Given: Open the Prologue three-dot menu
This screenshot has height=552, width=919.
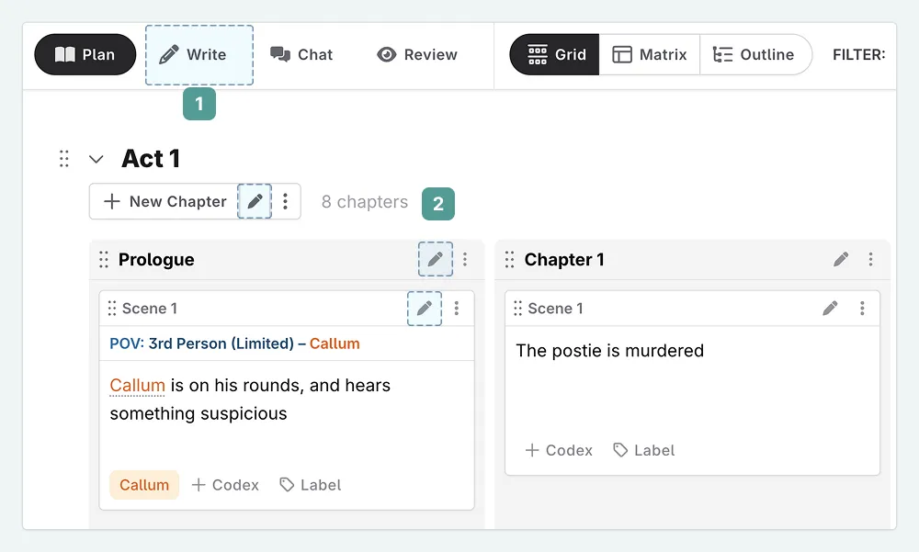Looking at the screenshot, I should 465,259.
